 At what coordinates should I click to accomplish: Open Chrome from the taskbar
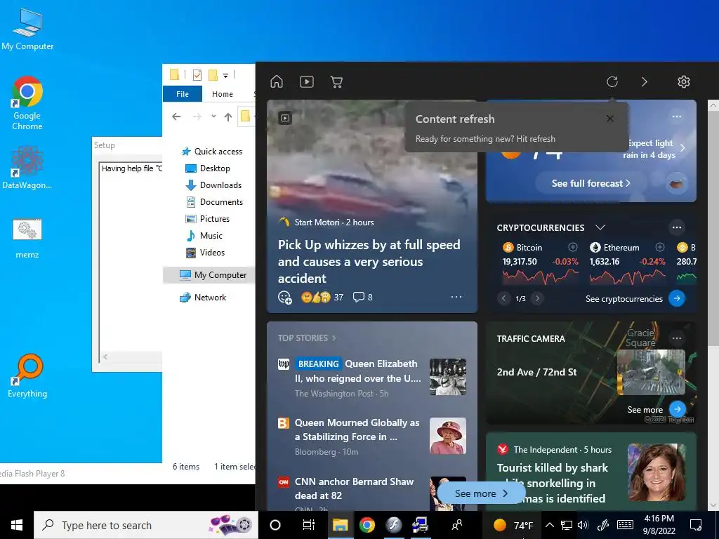pyautogui.click(x=367, y=525)
